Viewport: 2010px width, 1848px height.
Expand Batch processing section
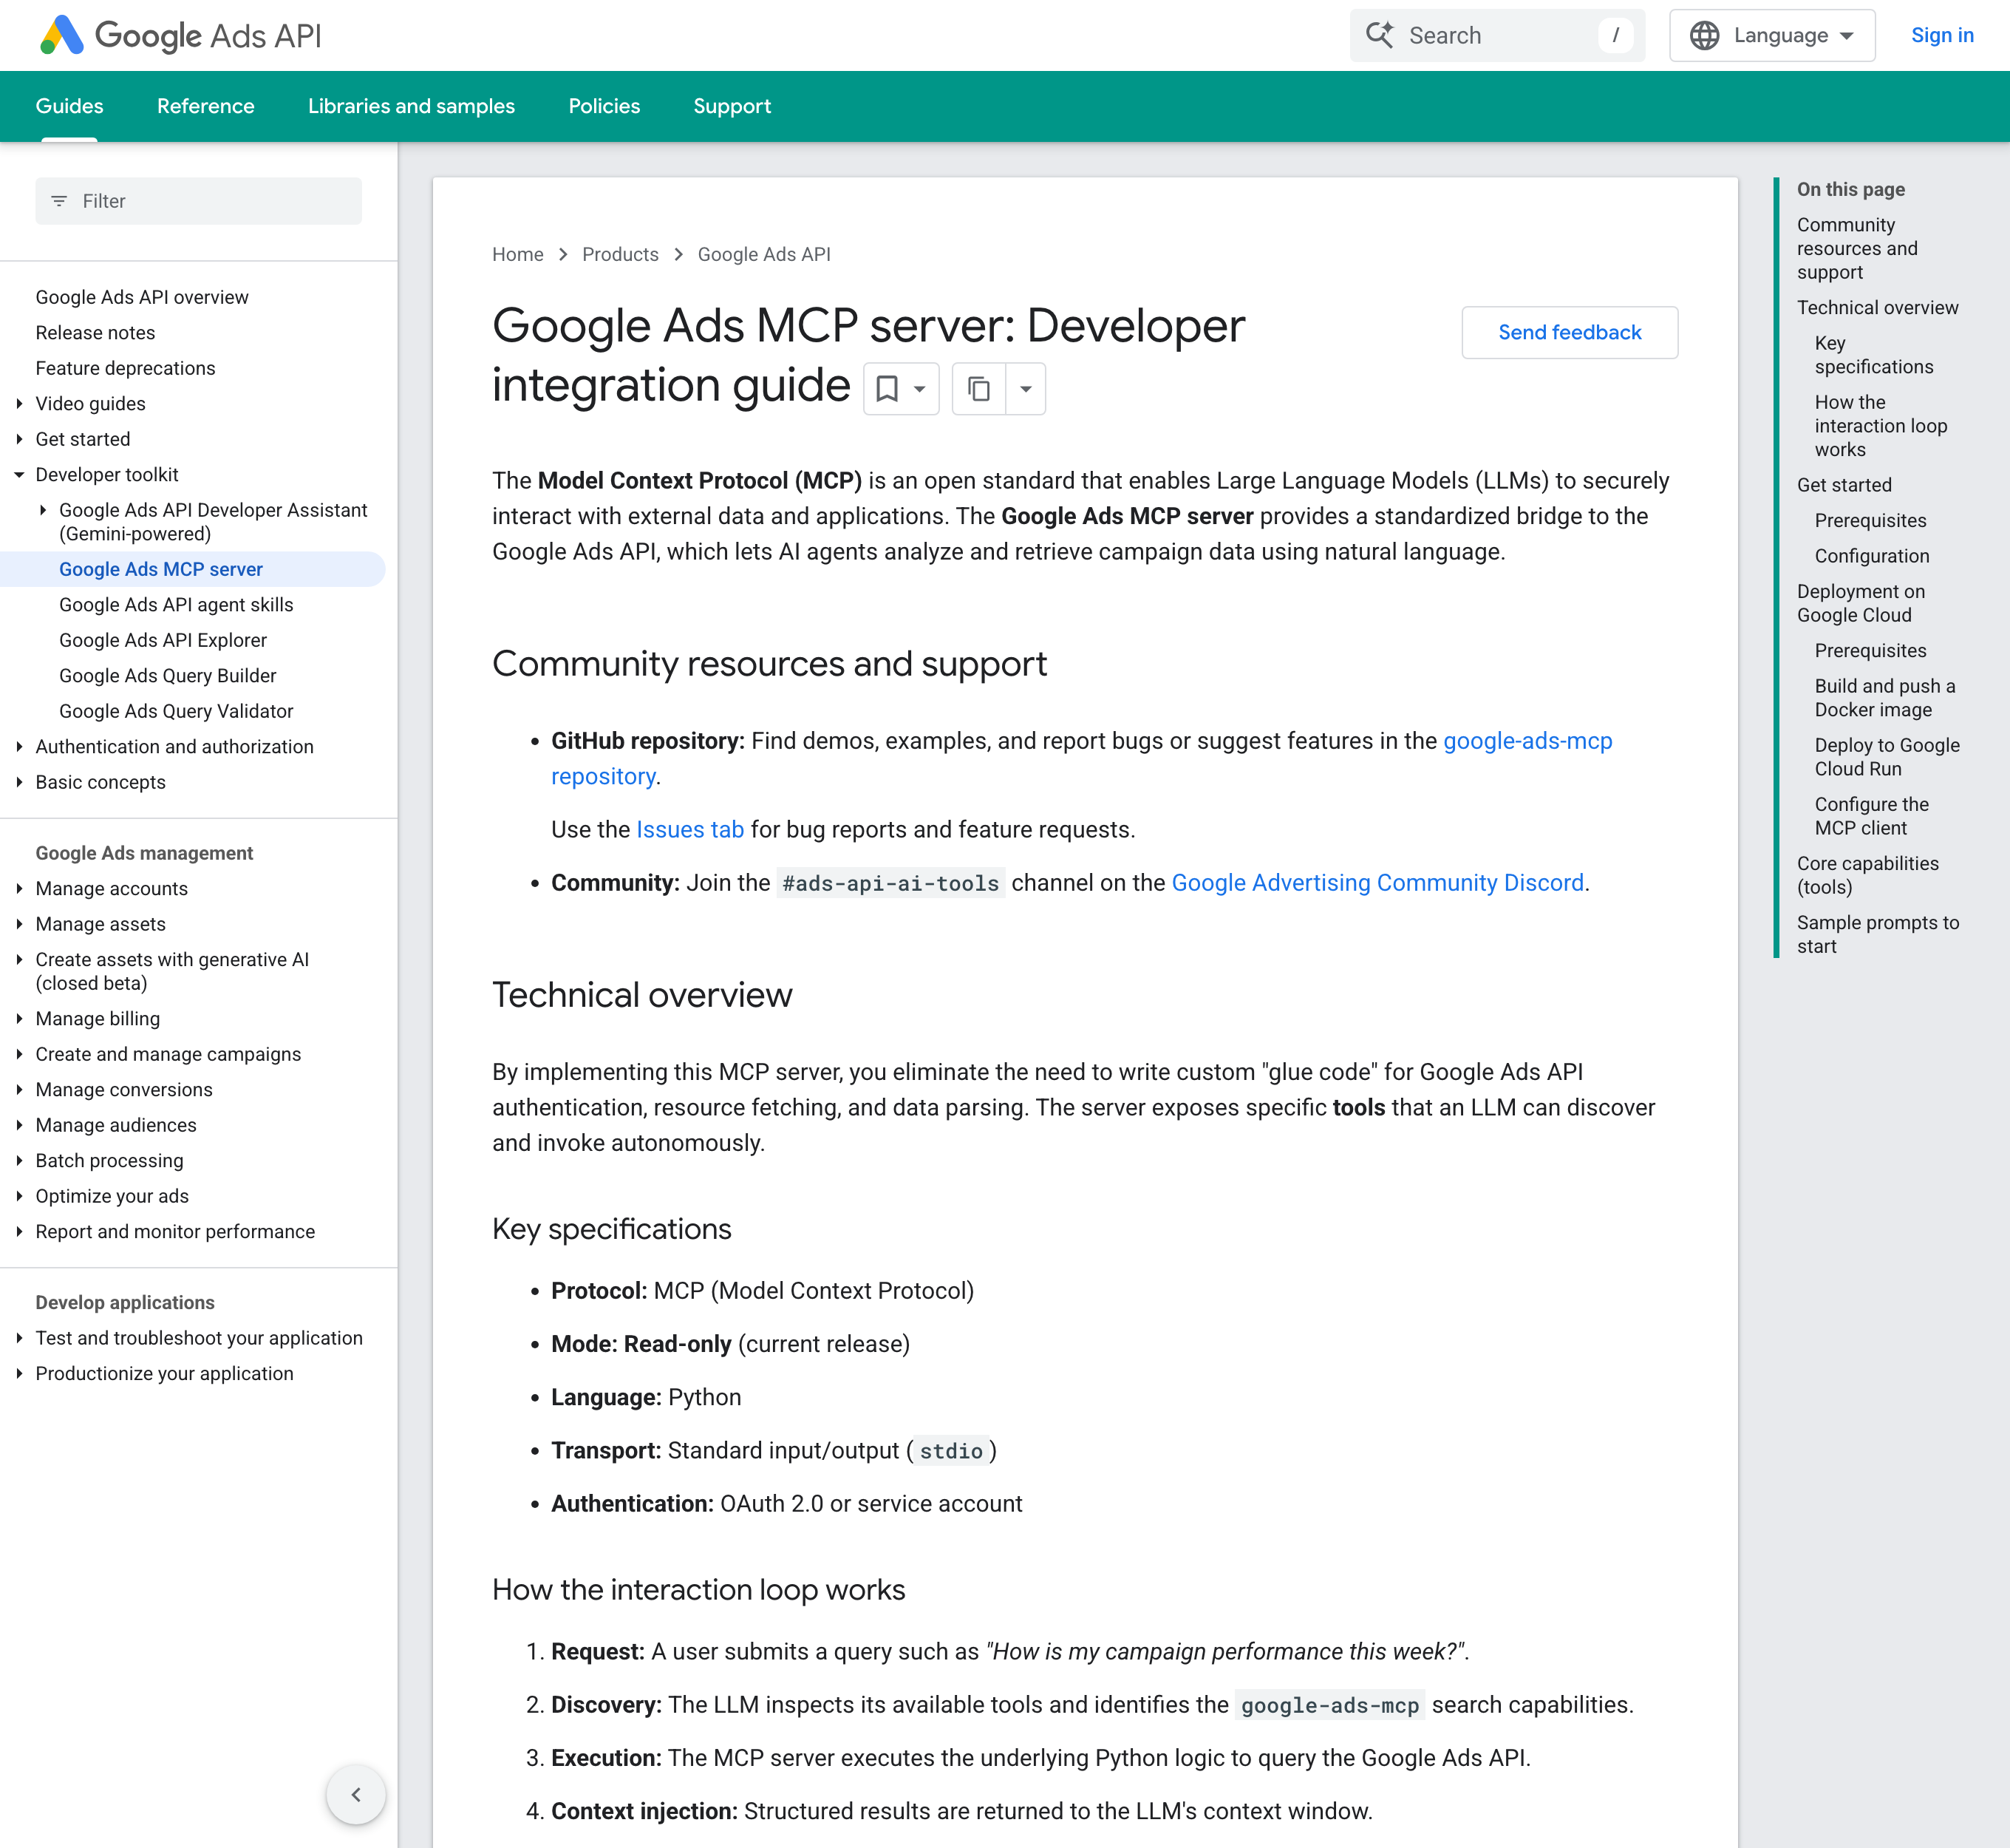(19, 1161)
